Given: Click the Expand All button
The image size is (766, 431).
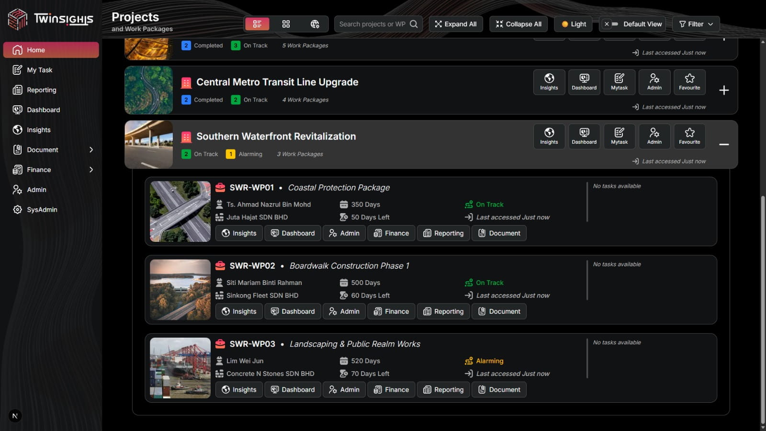Looking at the screenshot, I should point(455,24).
